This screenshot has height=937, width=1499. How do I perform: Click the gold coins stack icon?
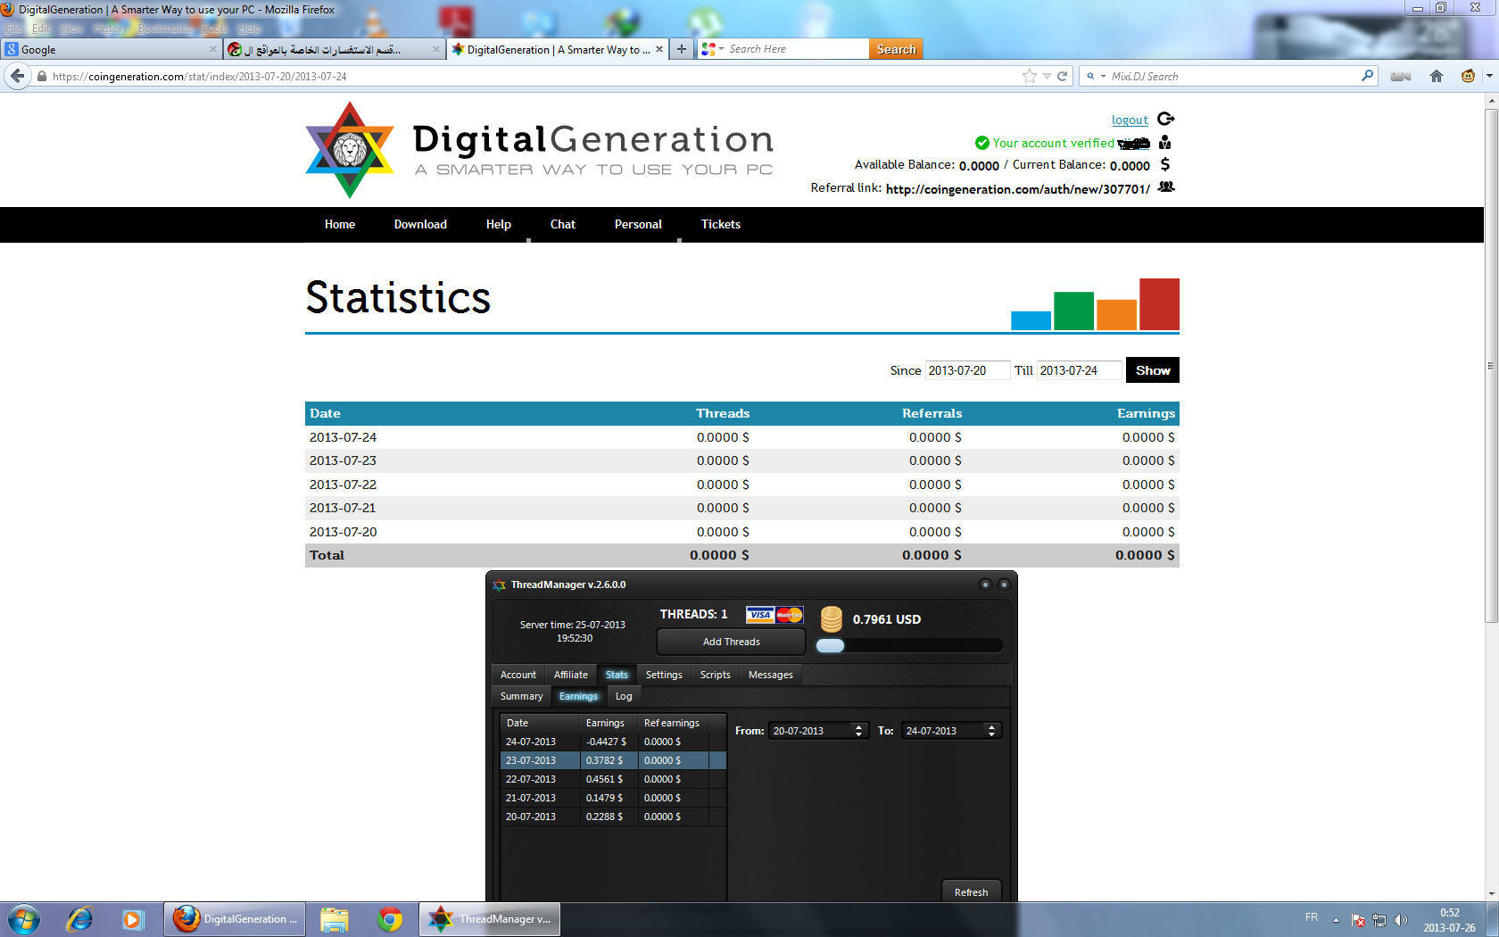click(x=832, y=618)
